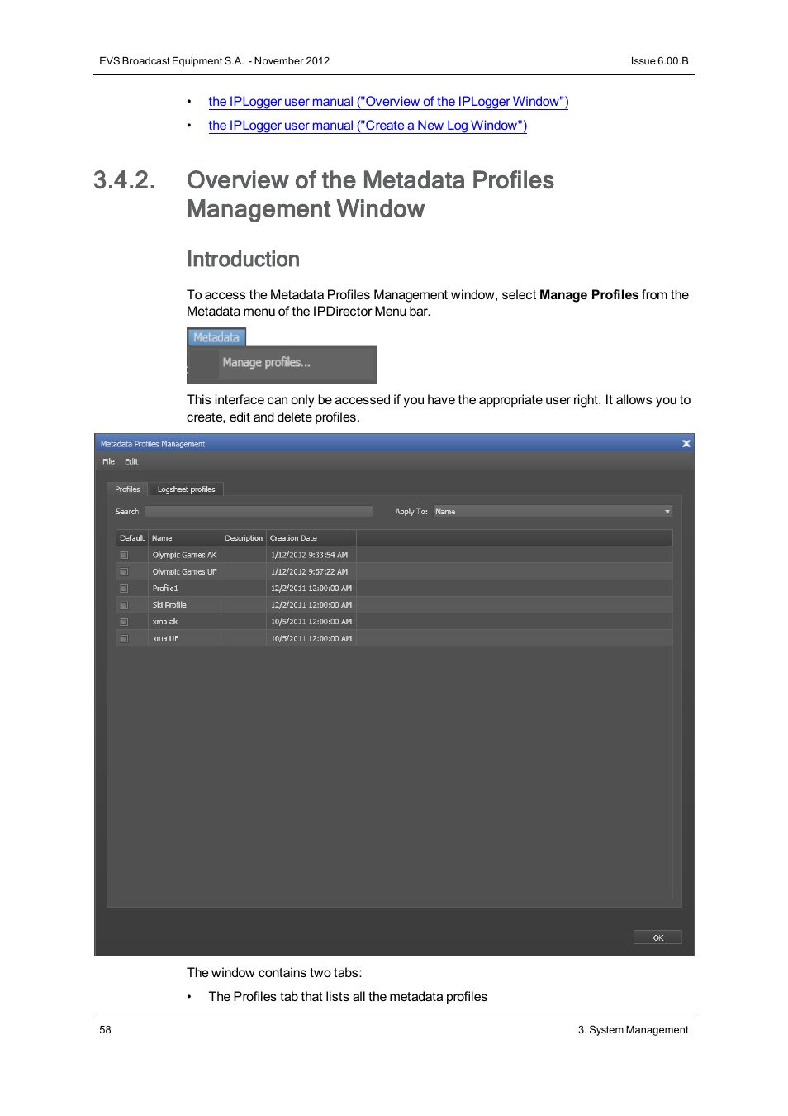The width and height of the screenshot is (788, 1116).
Task: Toggle default checkbox for xma UF
Action: tap(124, 639)
